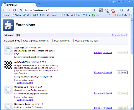The image size is (134, 110).
Task: Open the Table bookmark
Action: (x=64, y=15)
